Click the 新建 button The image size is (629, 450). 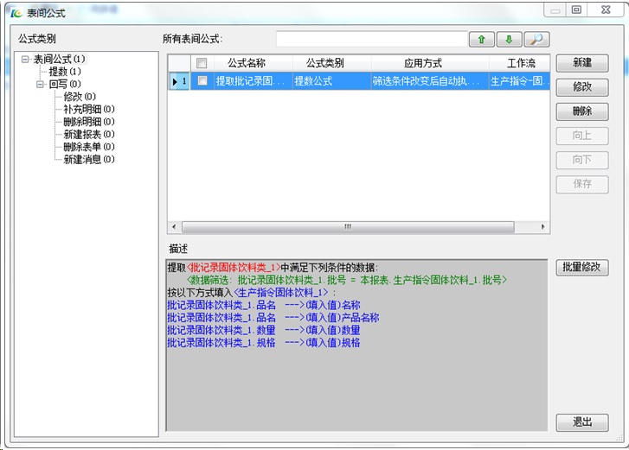tap(582, 63)
